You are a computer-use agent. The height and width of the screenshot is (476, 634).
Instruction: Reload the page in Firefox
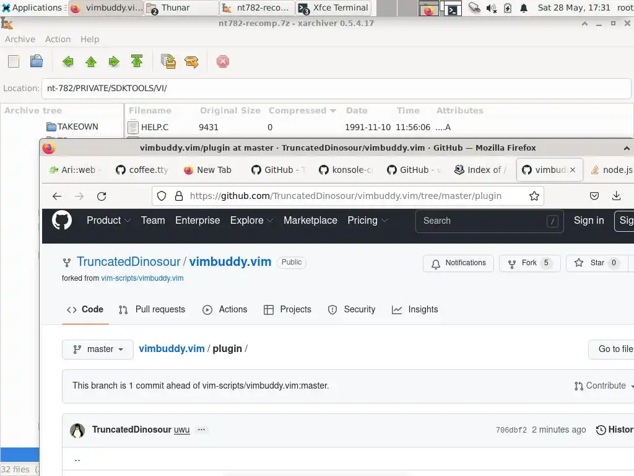(x=102, y=196)
